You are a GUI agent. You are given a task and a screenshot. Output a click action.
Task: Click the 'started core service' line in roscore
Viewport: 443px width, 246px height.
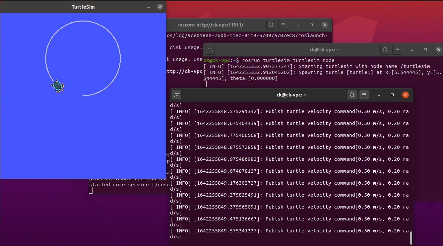(x=129, y=184)
